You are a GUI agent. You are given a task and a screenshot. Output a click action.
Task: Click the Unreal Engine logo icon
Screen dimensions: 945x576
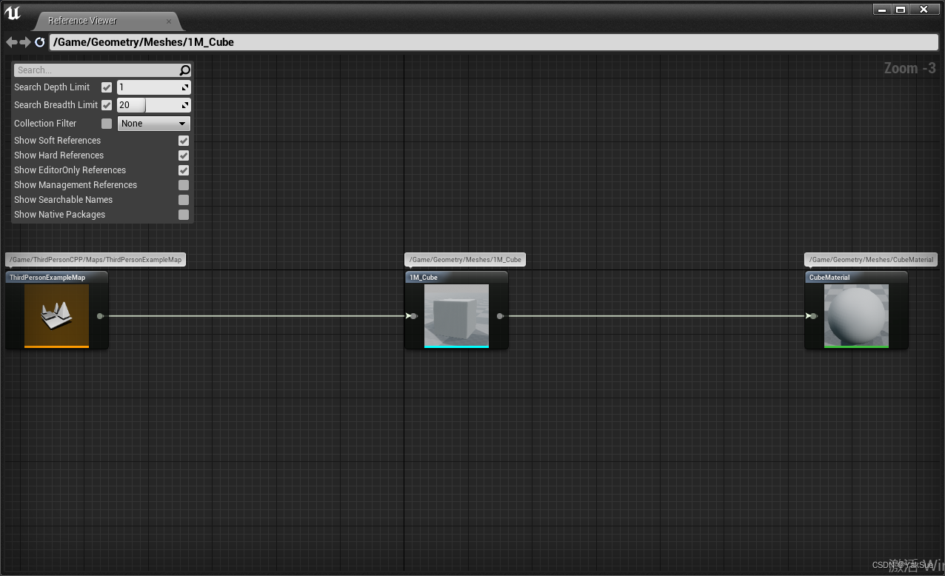click(x=13, y=12)
